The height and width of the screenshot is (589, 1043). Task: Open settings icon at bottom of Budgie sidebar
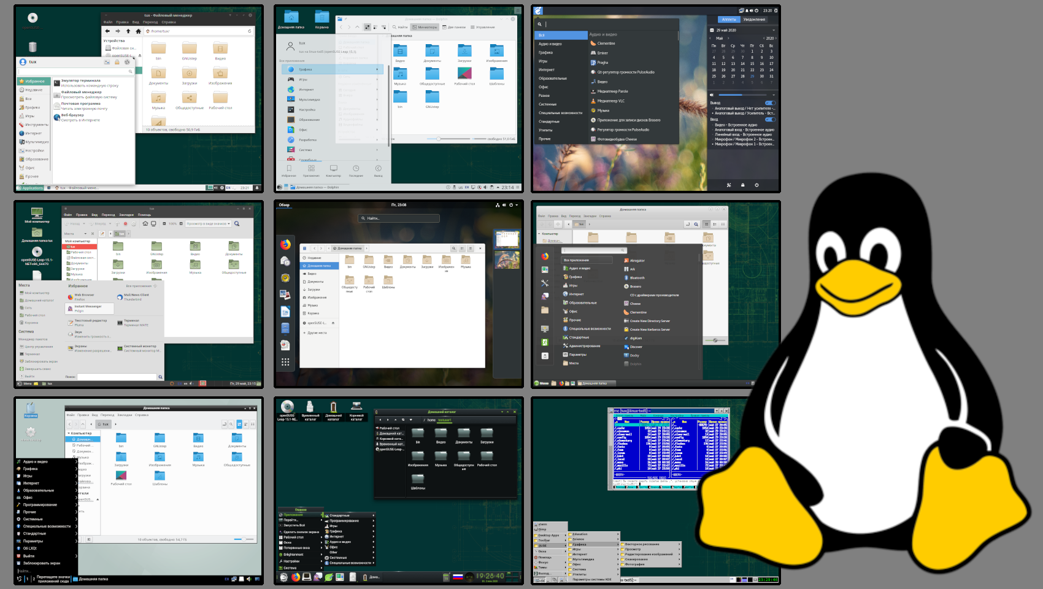(729, 185)
